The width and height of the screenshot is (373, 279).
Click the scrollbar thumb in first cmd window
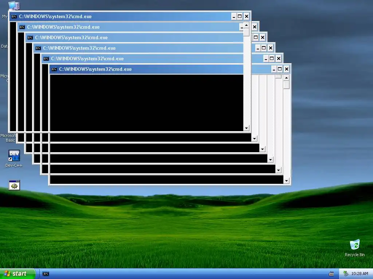click(246, 32)
